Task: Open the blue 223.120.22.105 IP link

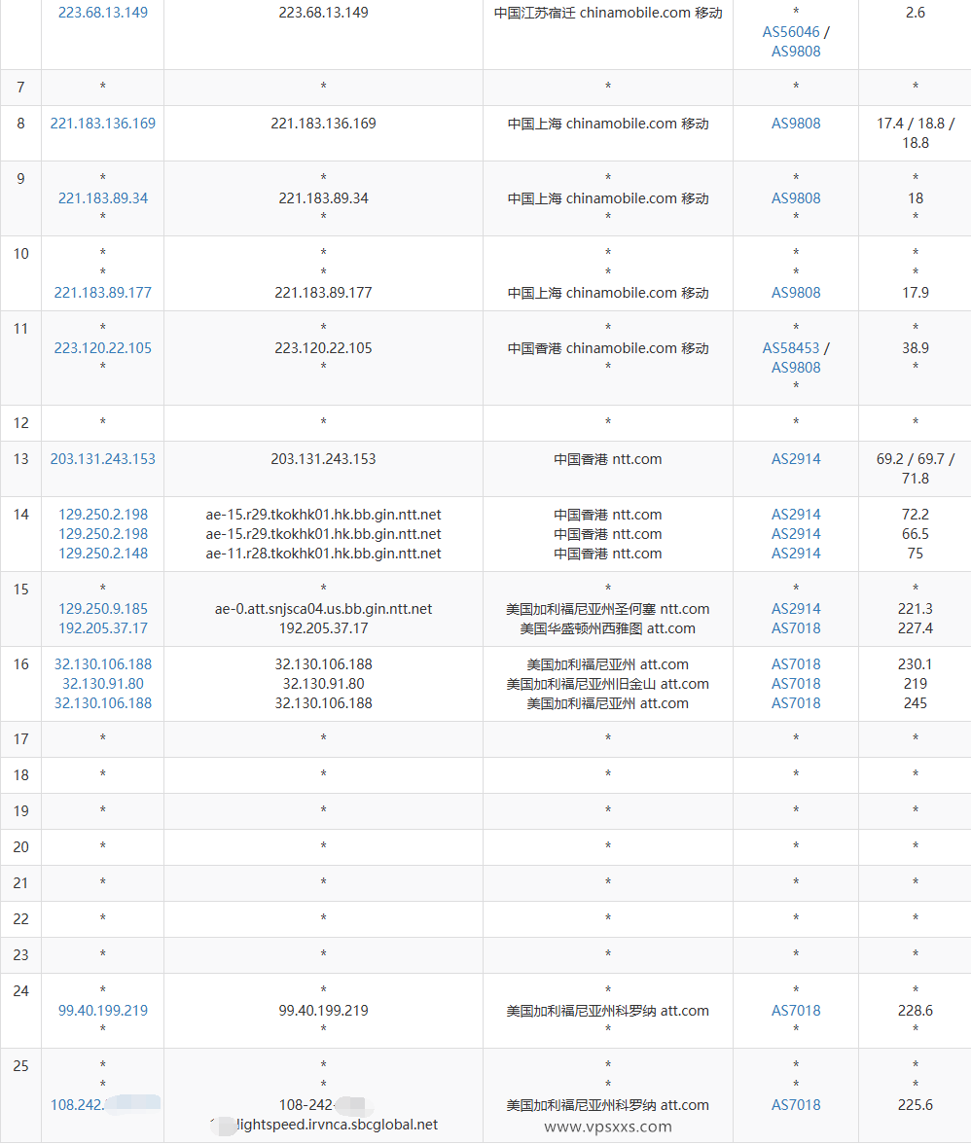Action: [103, 348]
